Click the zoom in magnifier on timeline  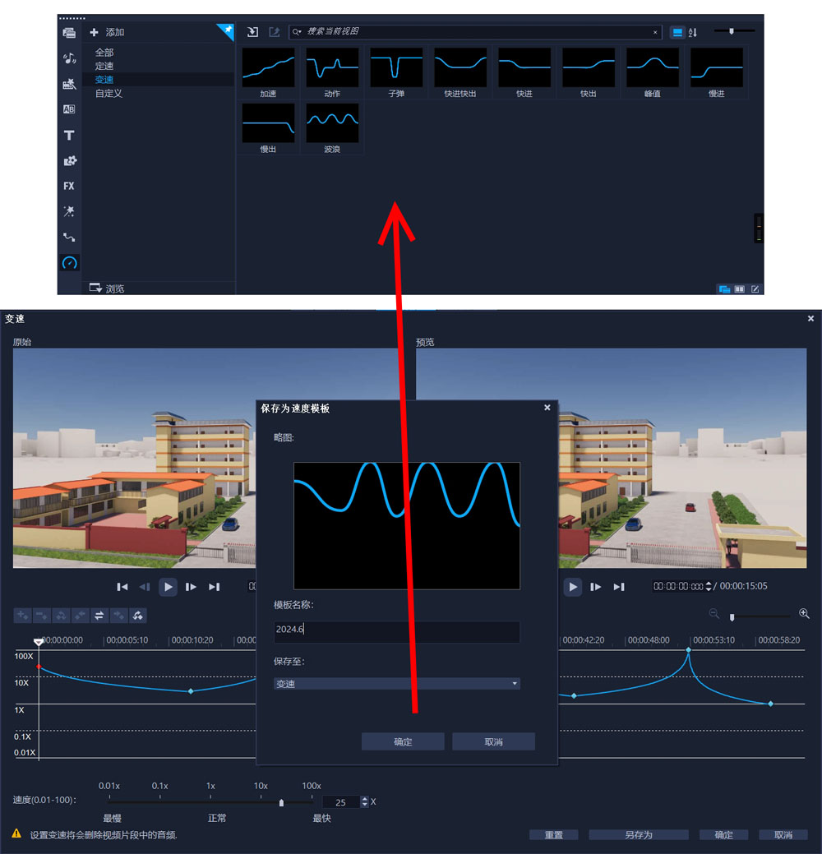(x=804, y=614)
